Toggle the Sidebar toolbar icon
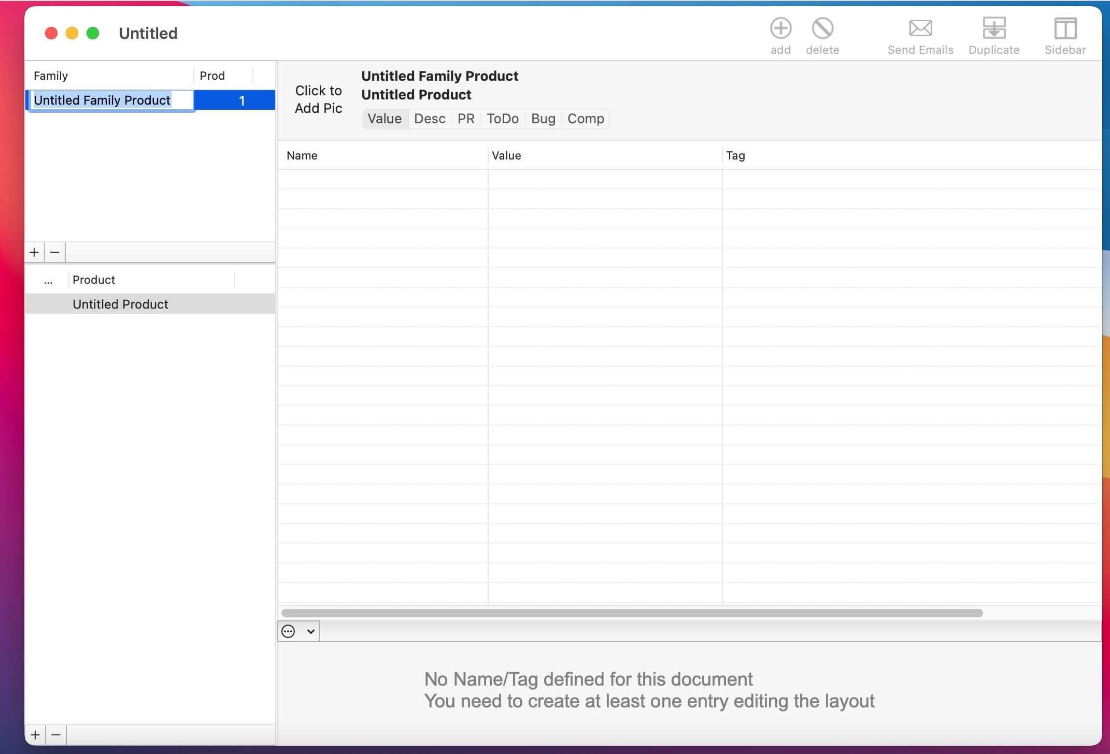1110x754 pixels. coord(1064,29)
